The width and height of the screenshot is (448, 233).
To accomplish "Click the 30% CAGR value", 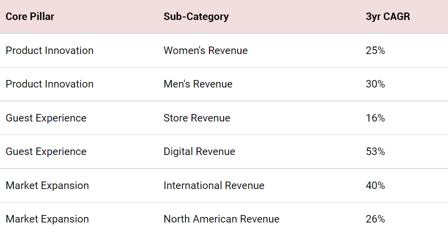I will (375, 84).
